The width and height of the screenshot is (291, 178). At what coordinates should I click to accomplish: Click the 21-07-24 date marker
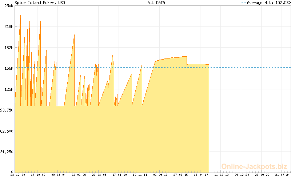tap(282, 175)
